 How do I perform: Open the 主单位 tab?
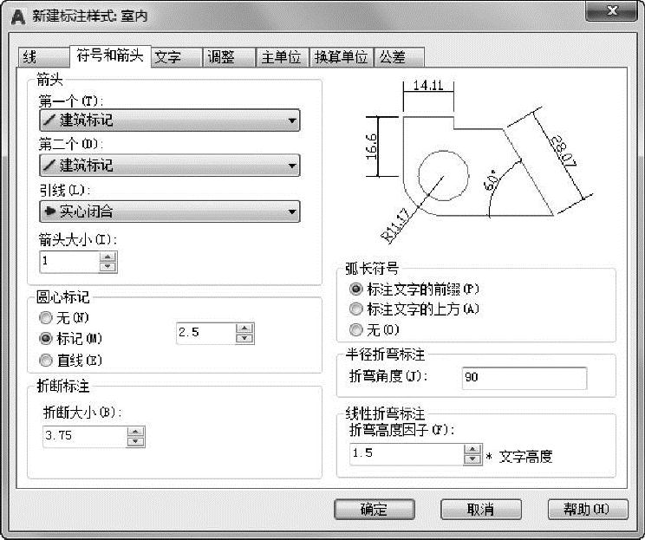pyautogui.click(x=283, y=57)
